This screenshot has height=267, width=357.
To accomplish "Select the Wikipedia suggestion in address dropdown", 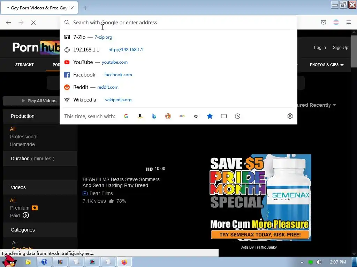I will [x=178, y=100].
